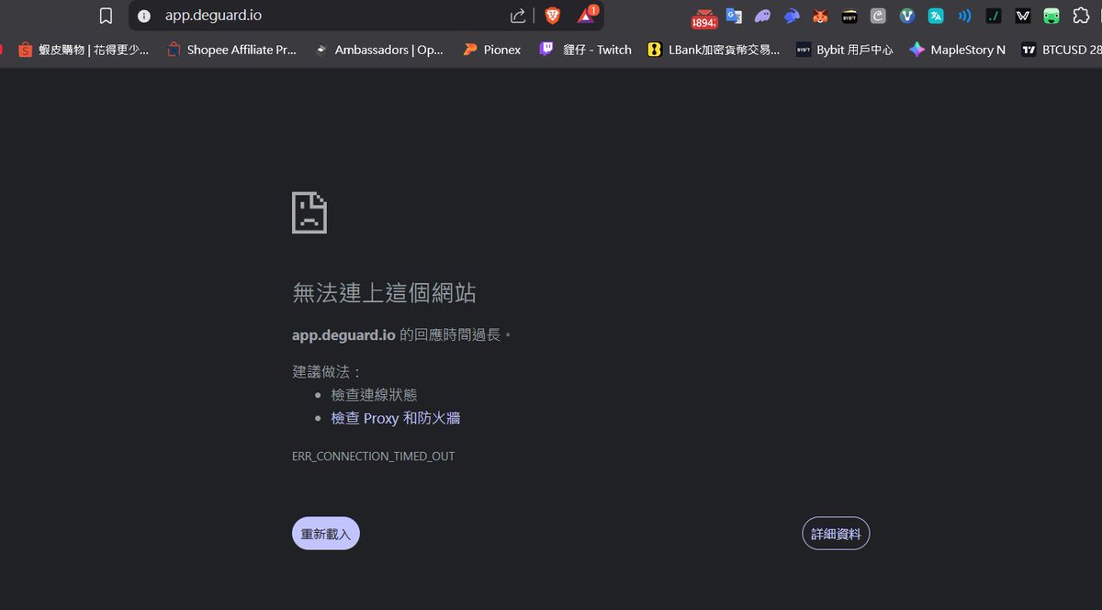
Task: Open the MetaMask fox extension
Action: point(820,16)
